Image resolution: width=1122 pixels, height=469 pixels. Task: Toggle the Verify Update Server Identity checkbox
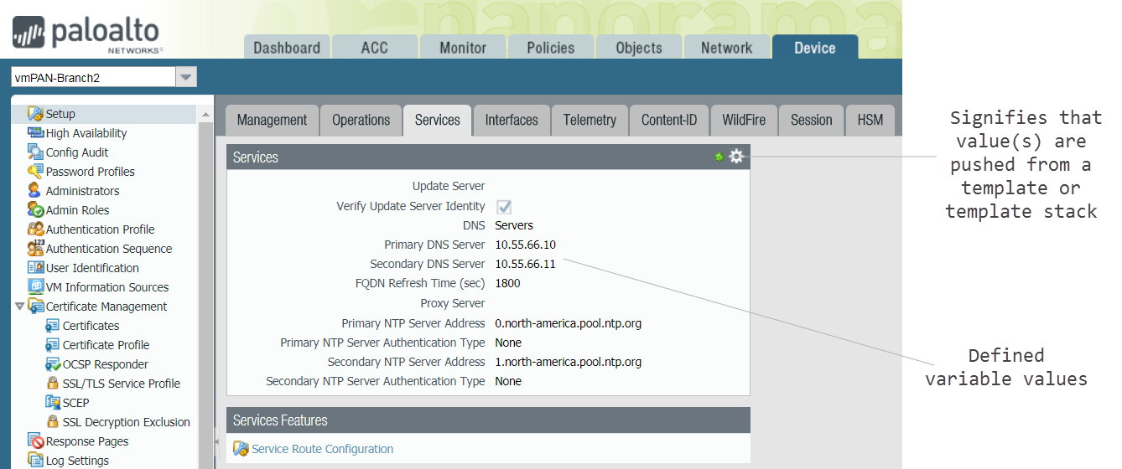[x=504, y=207]
